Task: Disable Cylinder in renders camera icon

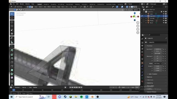Action: (x=166, y=18)
